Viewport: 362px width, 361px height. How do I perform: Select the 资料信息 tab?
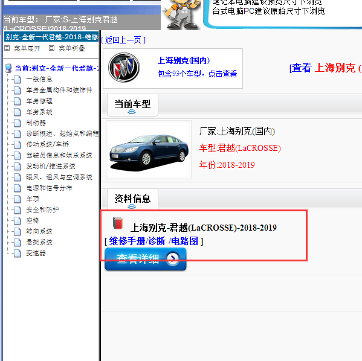(132, 200)
